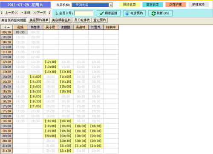This screenshot has height=154, width=213.
Task: Click into the 会员卡号 input field
Action: pyautogui.click(x=83, y=13)
